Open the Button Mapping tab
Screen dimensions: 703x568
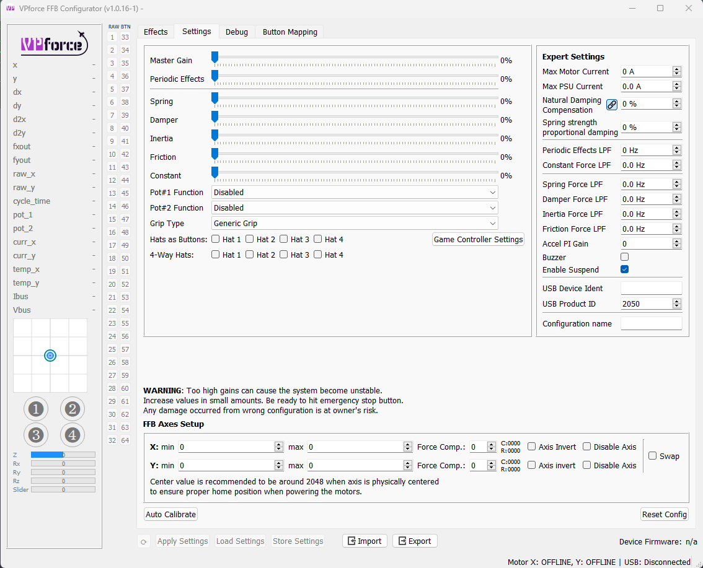pyautogui.click(x=290, y=32)
